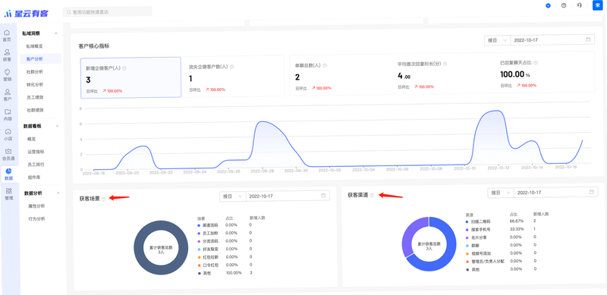Select the 数据 pie-chart icon in left rail
The image size is (607, 295).
8,174
